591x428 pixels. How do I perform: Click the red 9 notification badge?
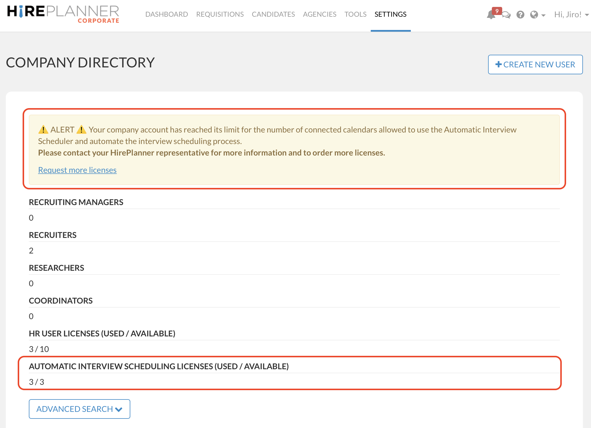point(497,11)
